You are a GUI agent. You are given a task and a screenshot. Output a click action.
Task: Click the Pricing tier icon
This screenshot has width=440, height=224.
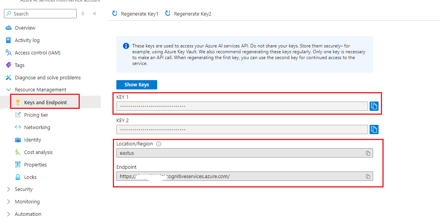click(18, 115)
